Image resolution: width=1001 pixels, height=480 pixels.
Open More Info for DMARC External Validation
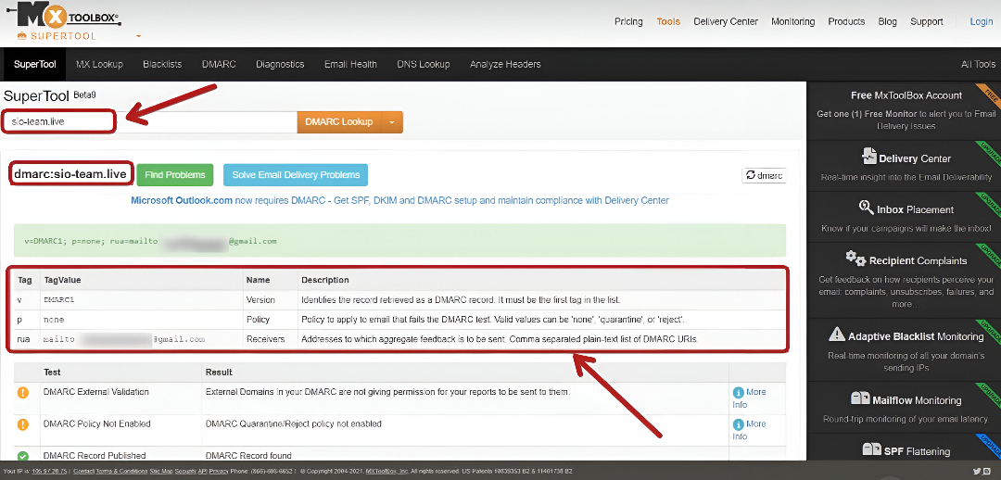coord(750,398)
